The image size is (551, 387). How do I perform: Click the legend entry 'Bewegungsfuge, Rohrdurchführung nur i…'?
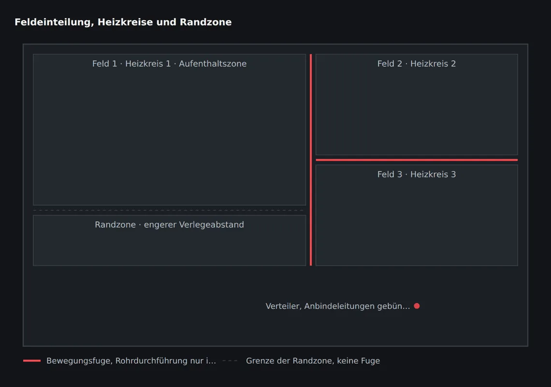(131, 360)
